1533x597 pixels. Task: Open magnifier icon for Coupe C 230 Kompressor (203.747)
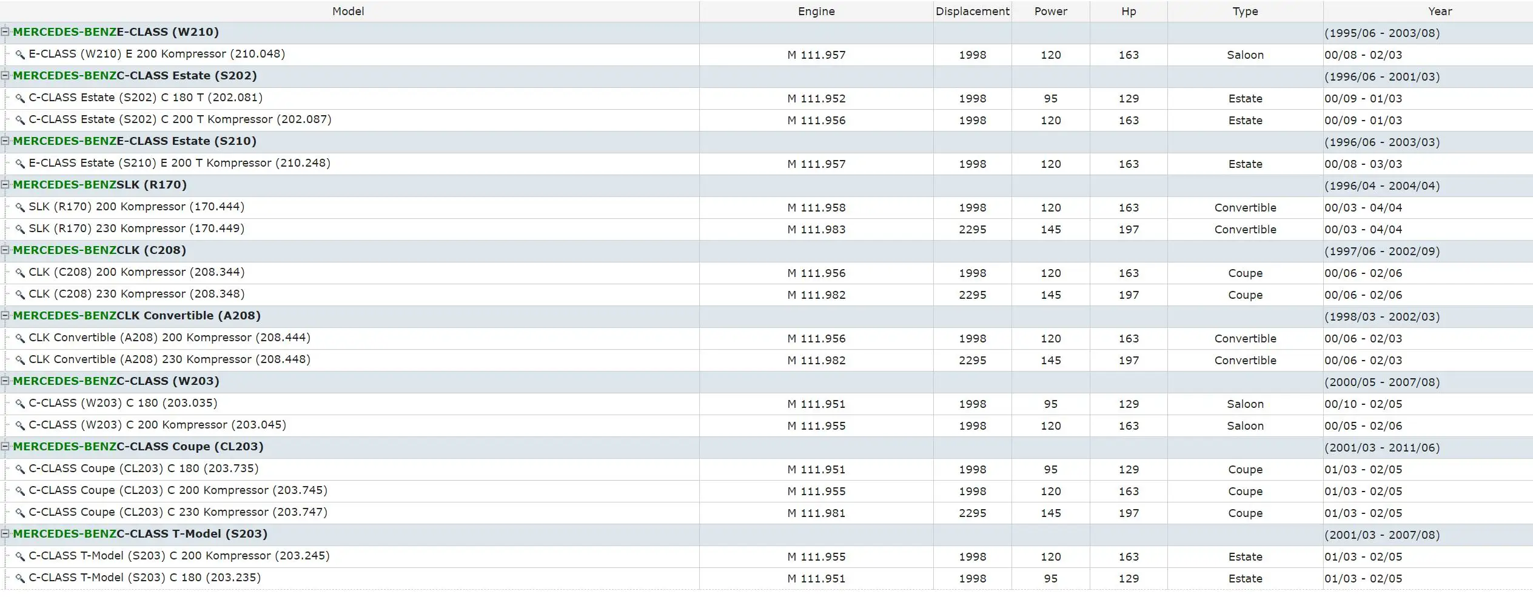click(x=20, y=513)
